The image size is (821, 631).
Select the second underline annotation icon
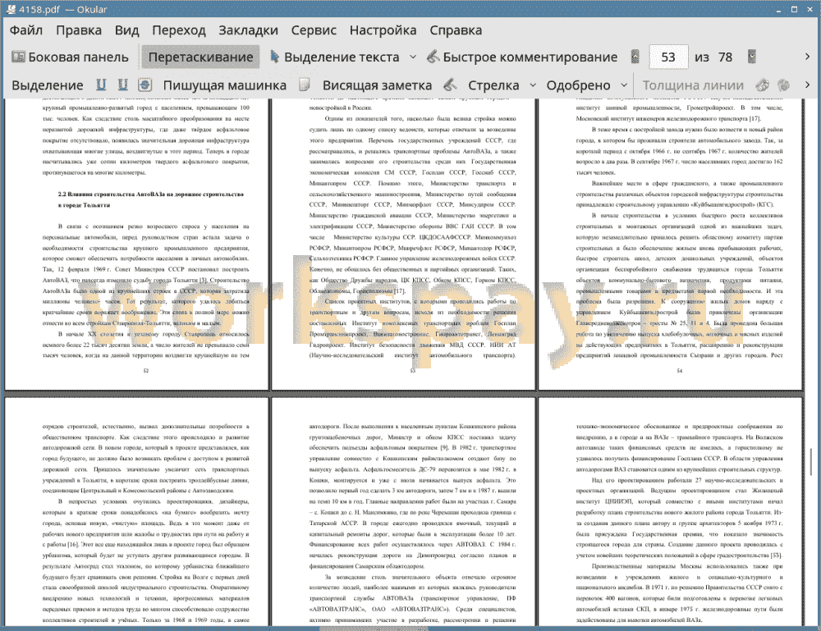point(123,85)
